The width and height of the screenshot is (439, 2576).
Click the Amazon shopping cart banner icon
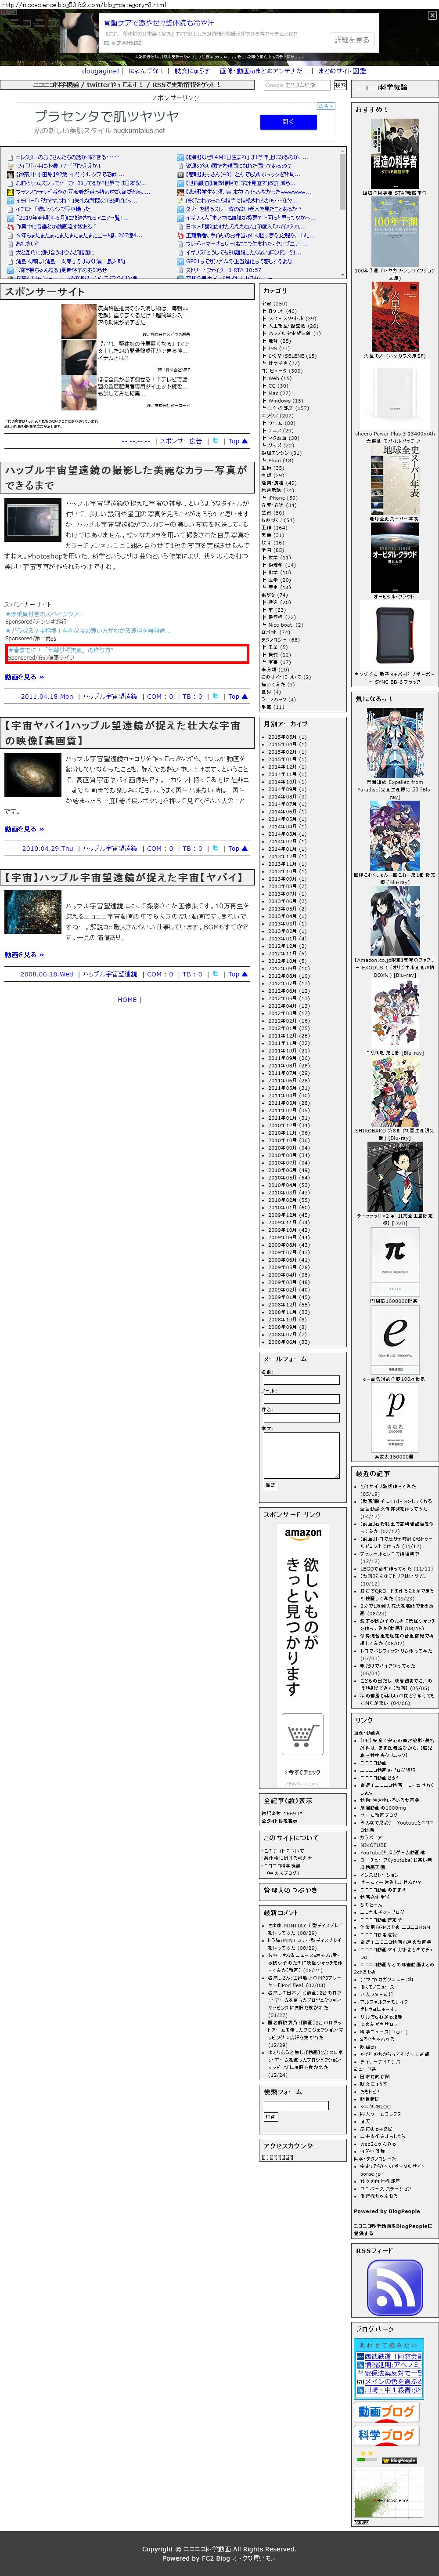[303, 1734]
